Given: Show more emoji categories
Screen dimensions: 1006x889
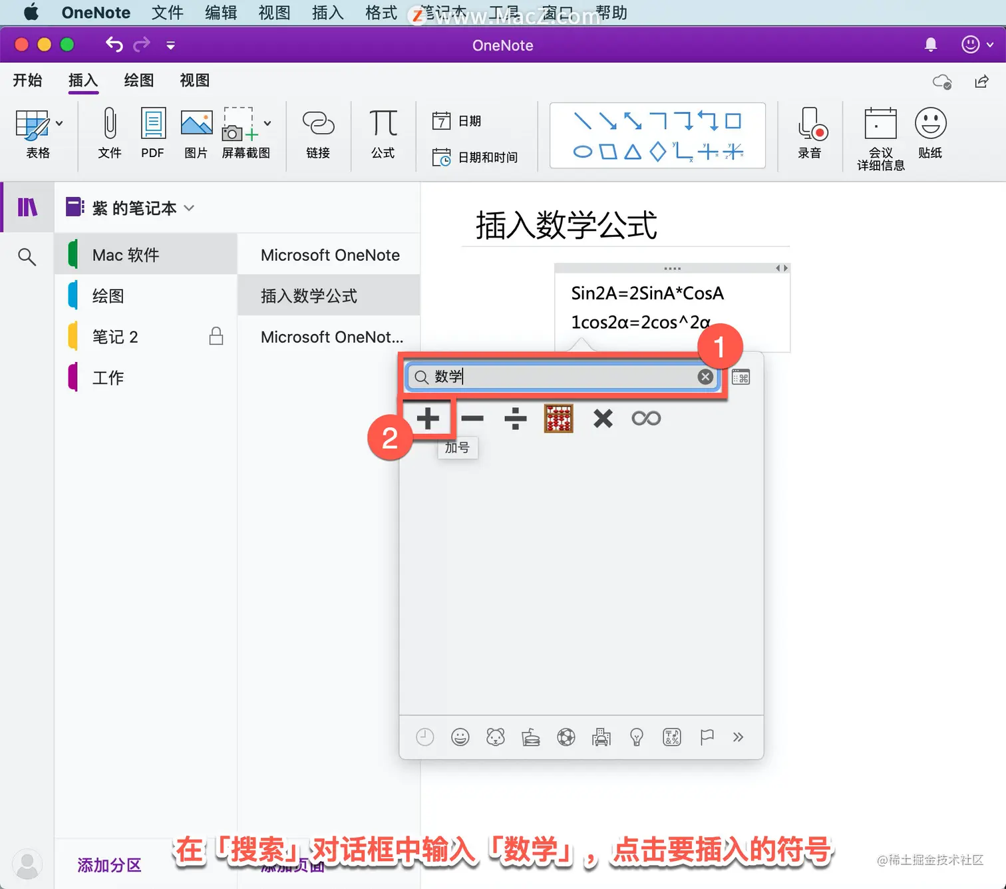Looking at the screenshot, I should pyautogui.click(x=738, y=737).
